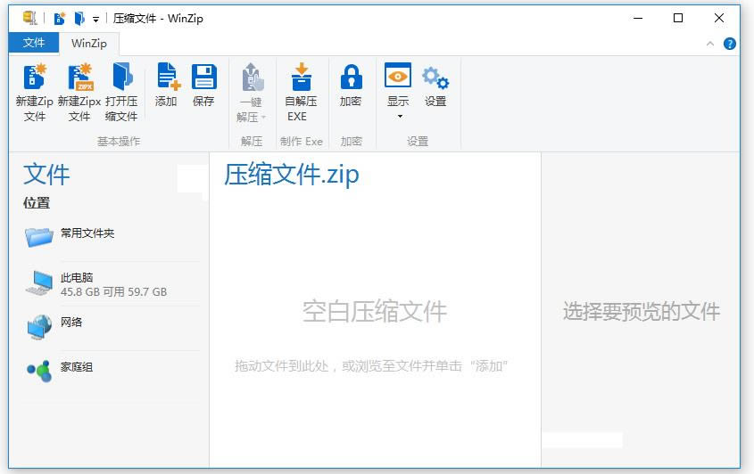Click the one-click unzip (一键解压) icon

pos(253,77)
